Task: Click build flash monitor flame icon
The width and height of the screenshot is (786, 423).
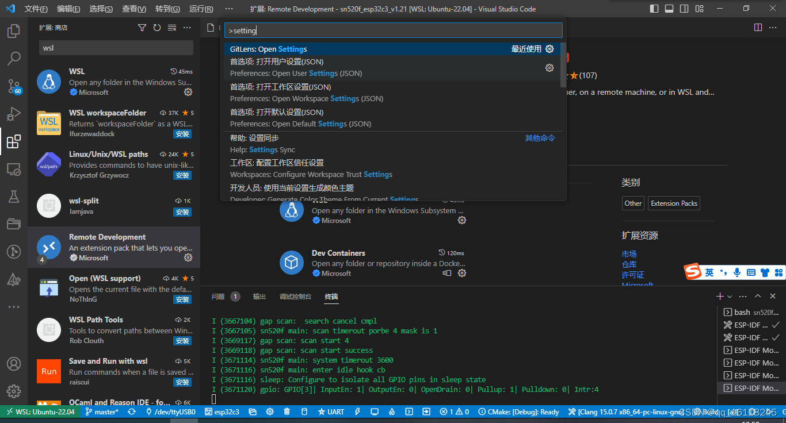Action: click(x=392, y=412)
